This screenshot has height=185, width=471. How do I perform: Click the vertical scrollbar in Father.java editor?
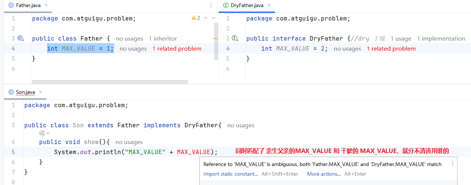[x=216, y=41]
